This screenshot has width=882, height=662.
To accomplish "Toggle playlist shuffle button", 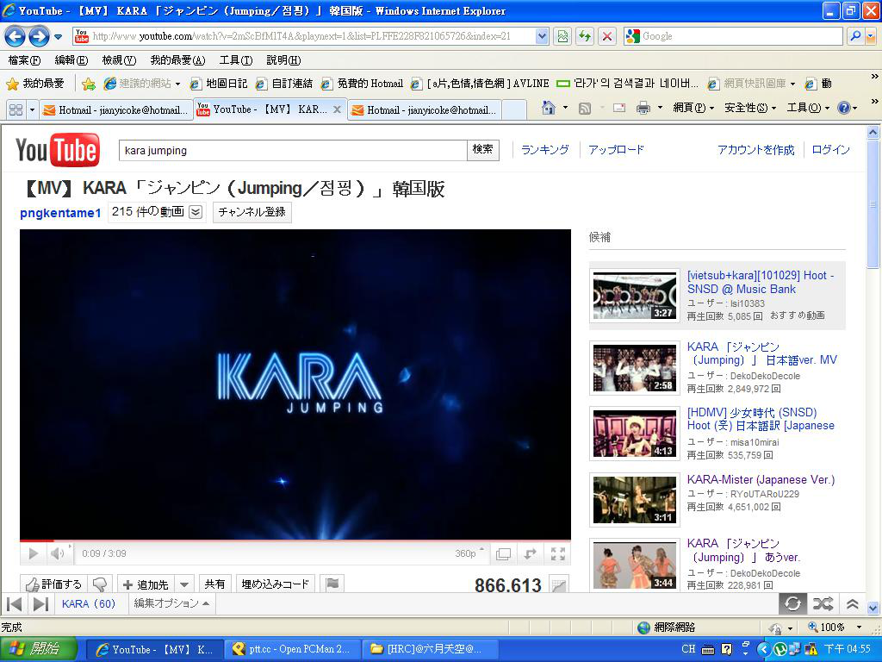I will [x=823, y=604].
